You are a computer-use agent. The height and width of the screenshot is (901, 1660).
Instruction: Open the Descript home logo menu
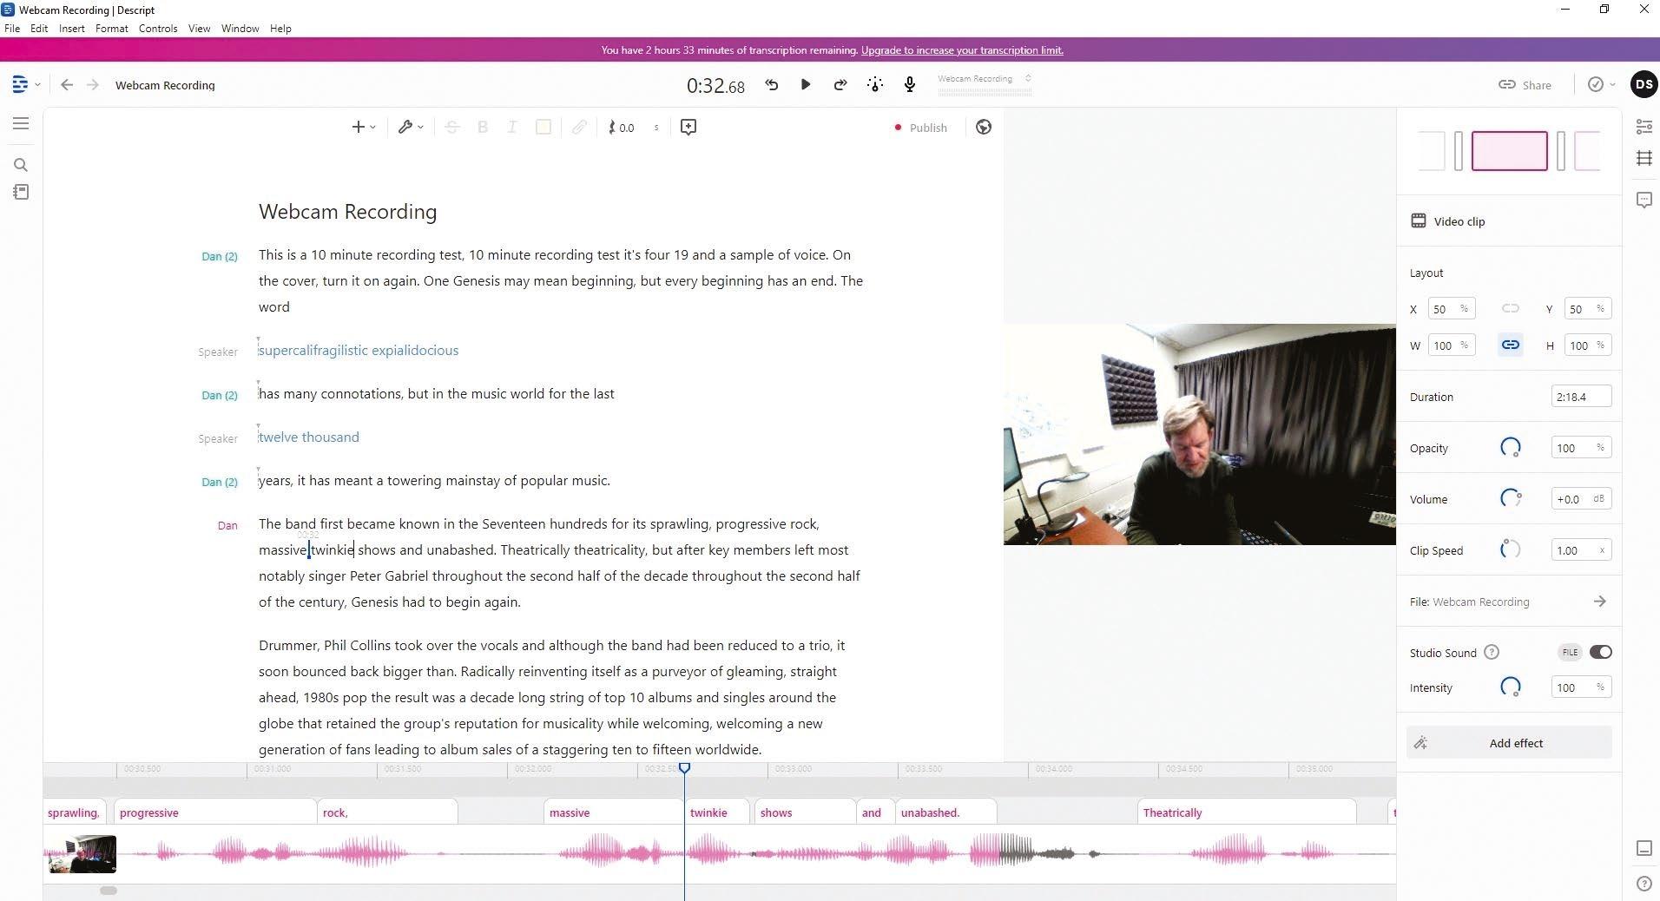tap(21, 84)
